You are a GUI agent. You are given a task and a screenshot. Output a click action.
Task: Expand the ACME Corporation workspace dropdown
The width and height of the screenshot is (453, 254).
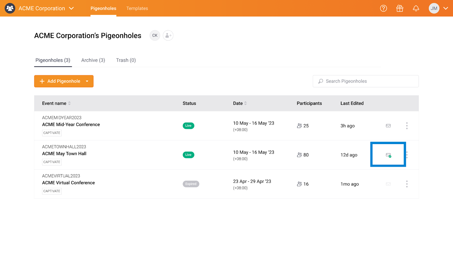tap(71, 8)
